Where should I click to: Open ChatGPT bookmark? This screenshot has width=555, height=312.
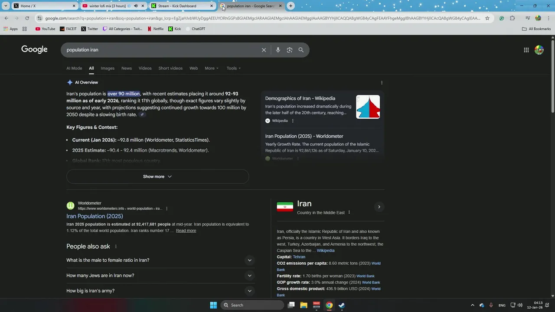pyautogui.click(x=195, y=29)
